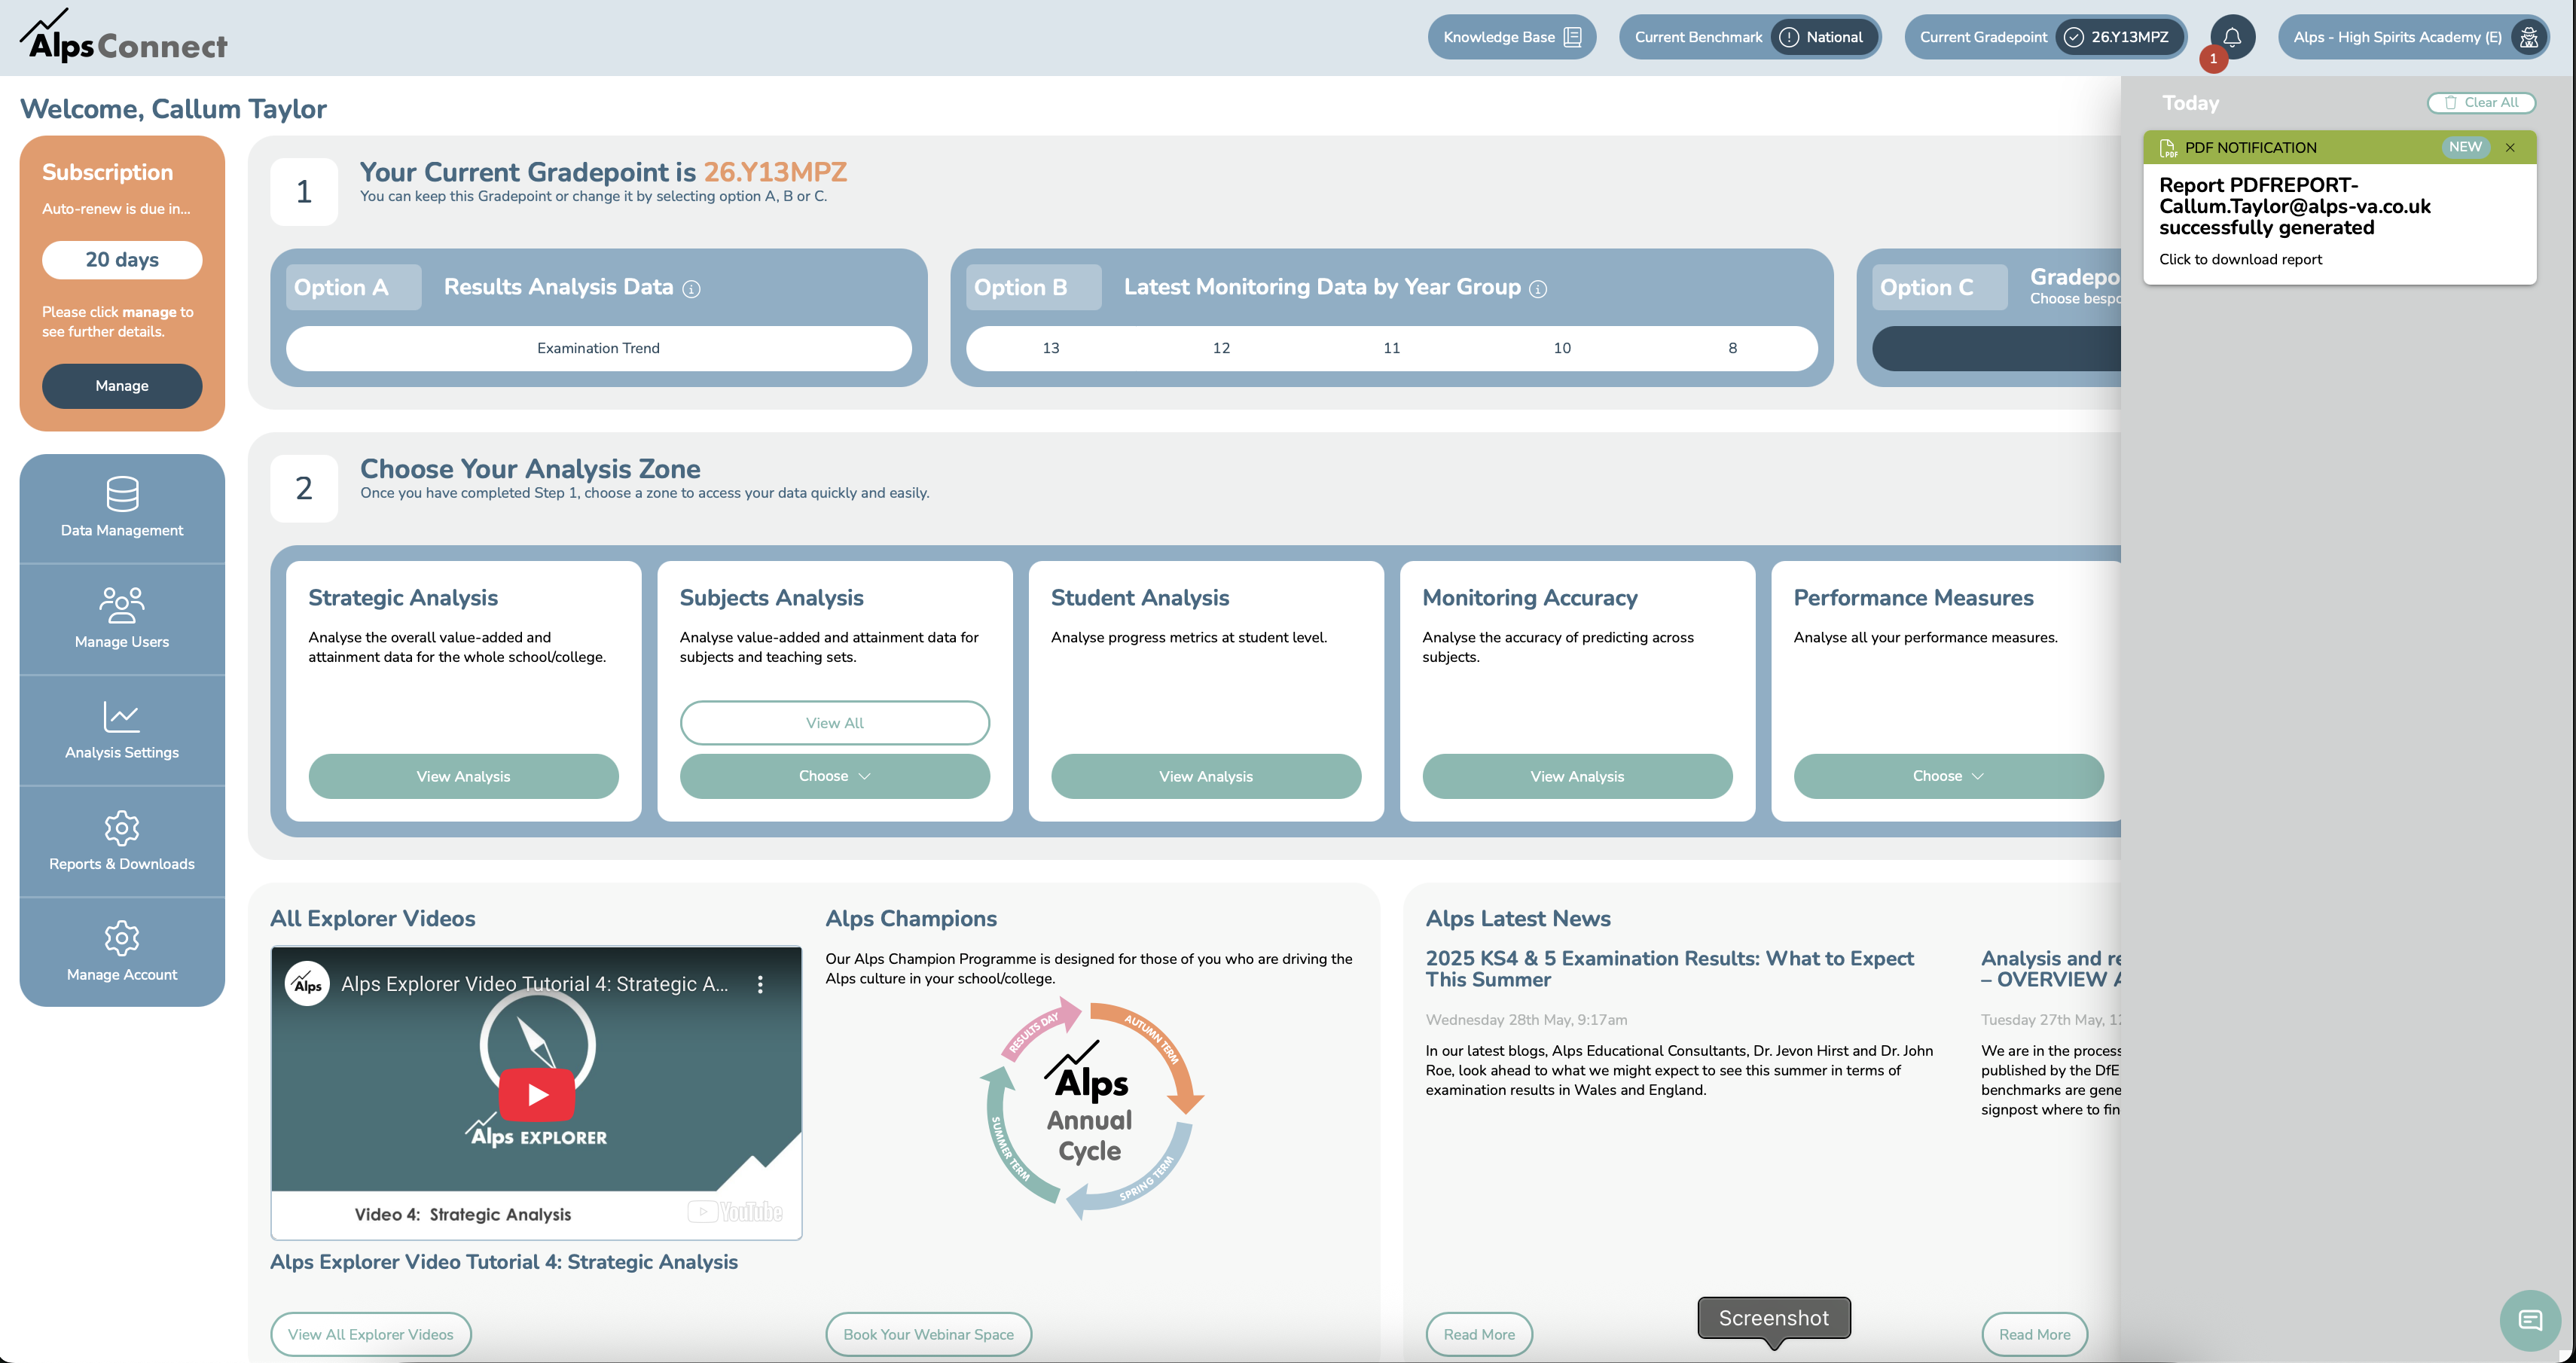Click the Option C dark selector bar
2576x1363 pixels.
coord(1996,348)
